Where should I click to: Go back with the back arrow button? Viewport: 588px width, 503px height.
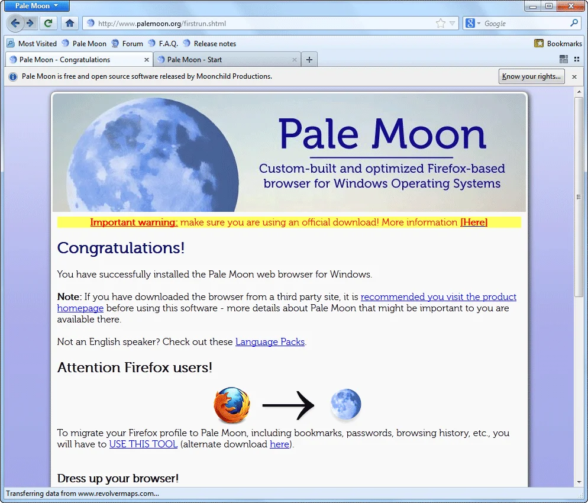coord(15,23)
